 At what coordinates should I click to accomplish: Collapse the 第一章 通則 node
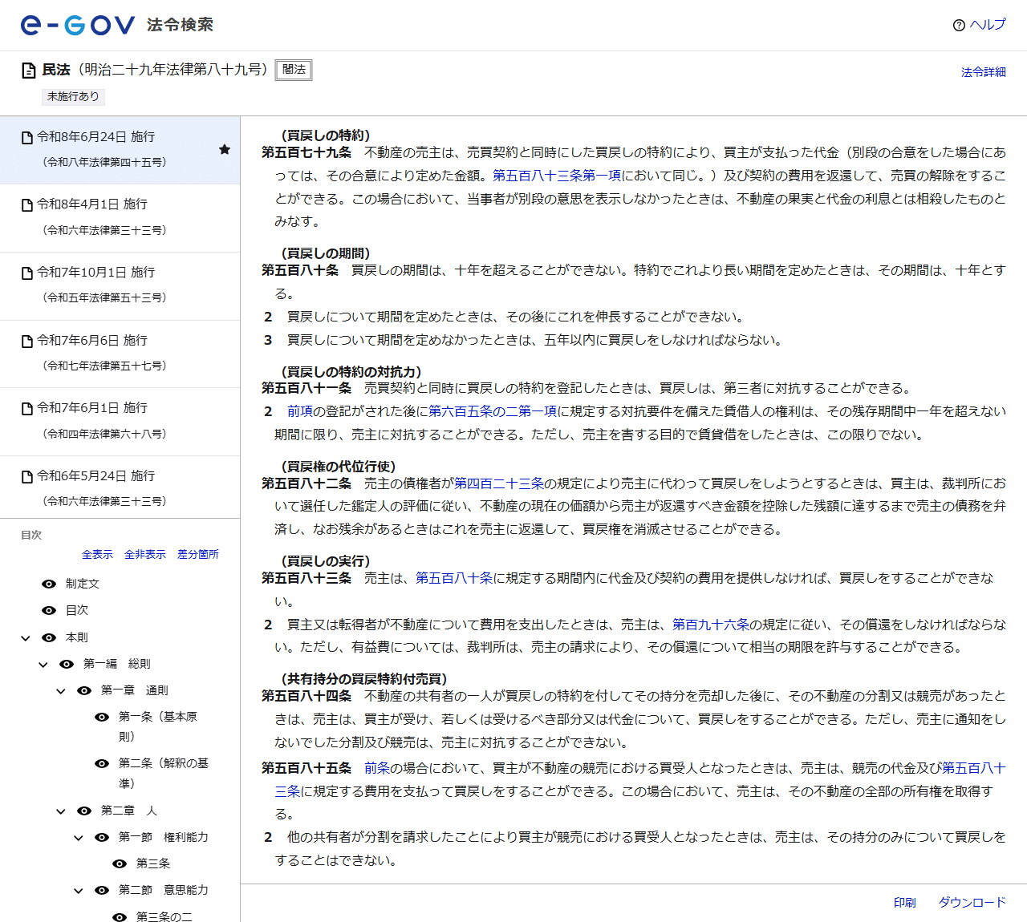click(61, 691)
